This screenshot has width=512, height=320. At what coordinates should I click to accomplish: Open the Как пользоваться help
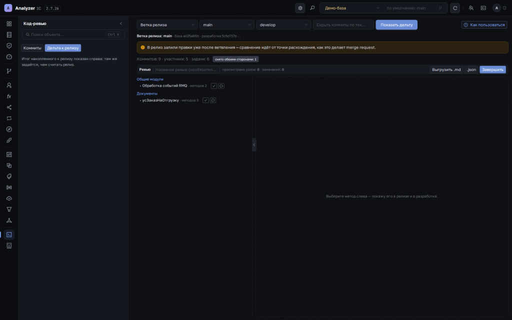484,25
